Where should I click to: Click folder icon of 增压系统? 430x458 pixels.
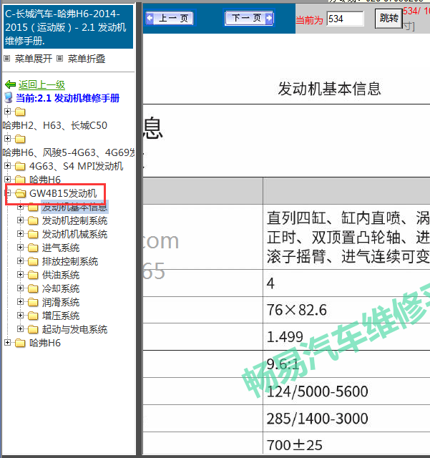(33, 316)
